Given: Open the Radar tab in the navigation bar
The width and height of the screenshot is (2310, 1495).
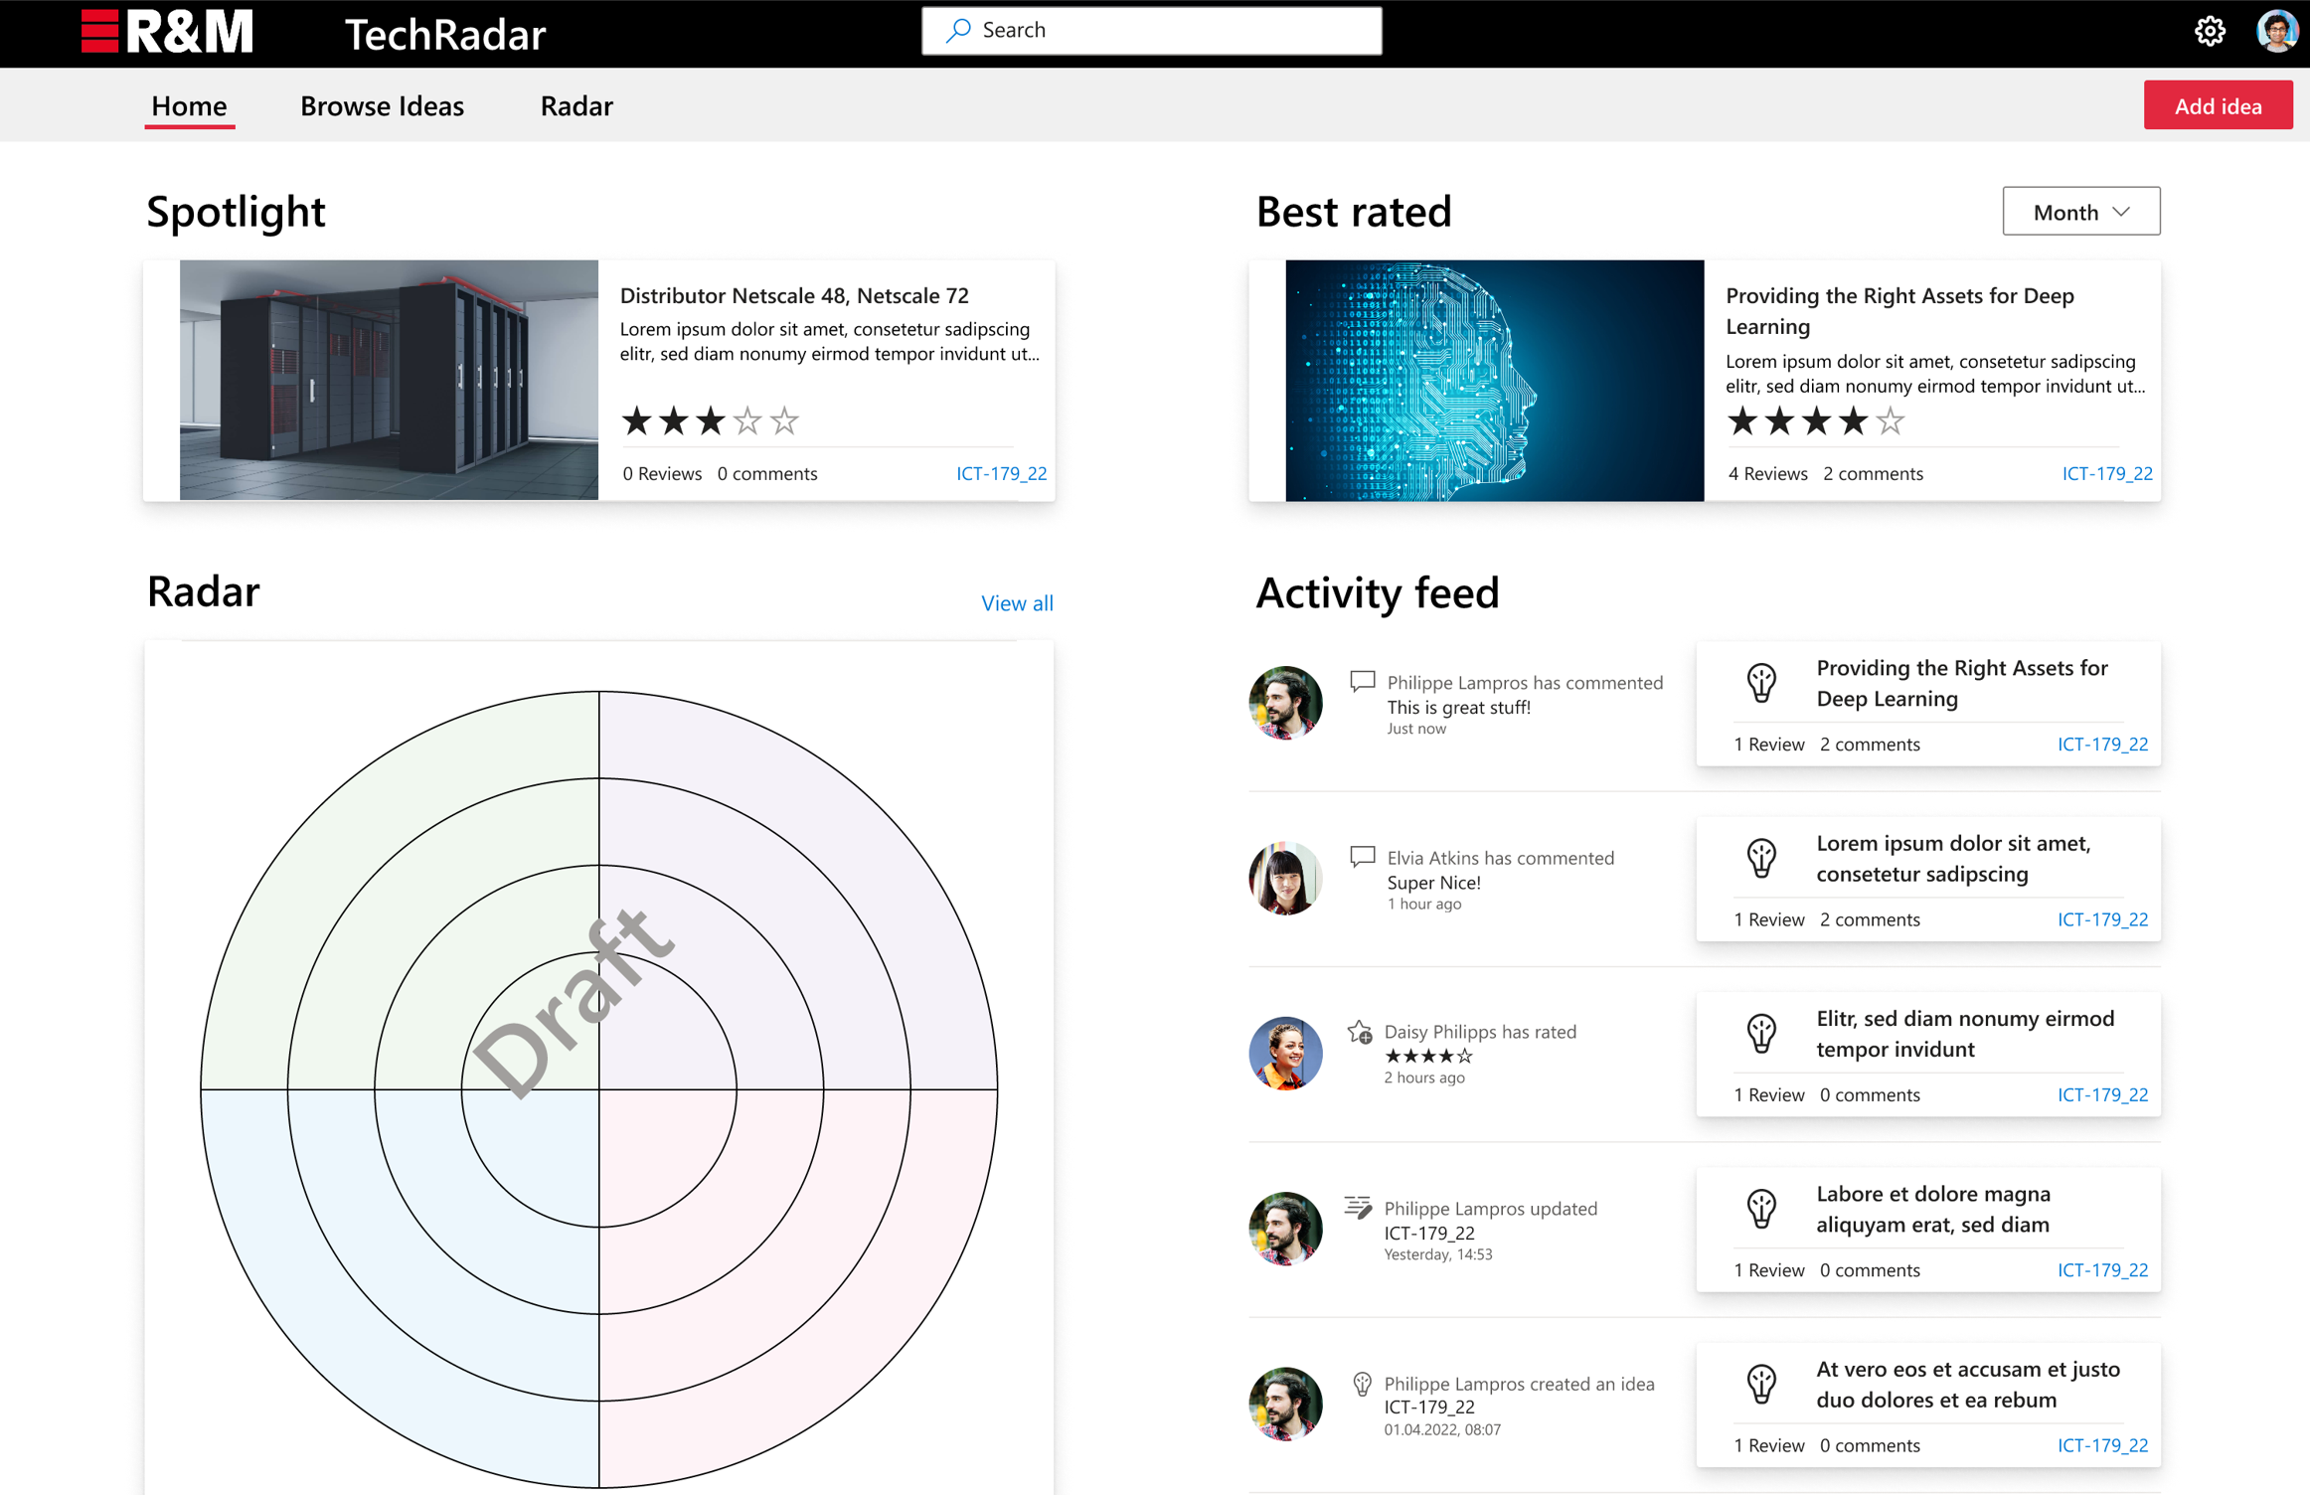Looking at the screenshot, I should click(577, 105).
